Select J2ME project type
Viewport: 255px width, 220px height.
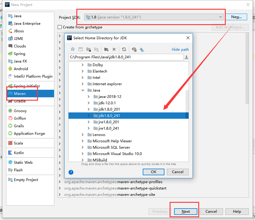tap(30, 39)
